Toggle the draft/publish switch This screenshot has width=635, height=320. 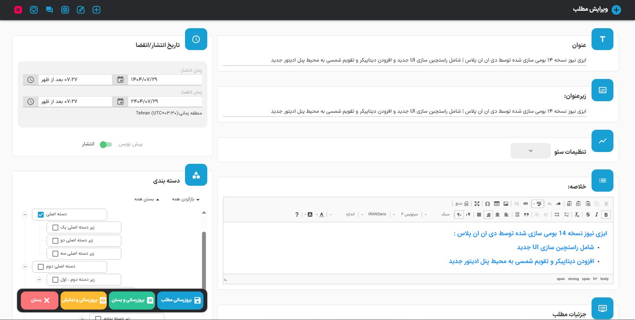click(106, 144)
